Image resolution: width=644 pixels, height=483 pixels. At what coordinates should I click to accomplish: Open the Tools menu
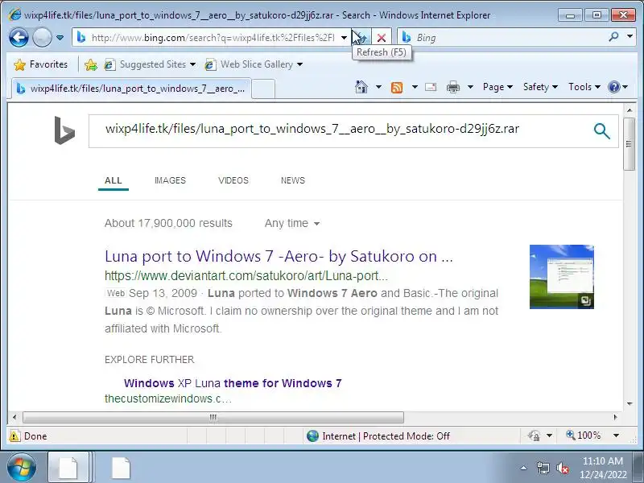click(x=584, y=87)
